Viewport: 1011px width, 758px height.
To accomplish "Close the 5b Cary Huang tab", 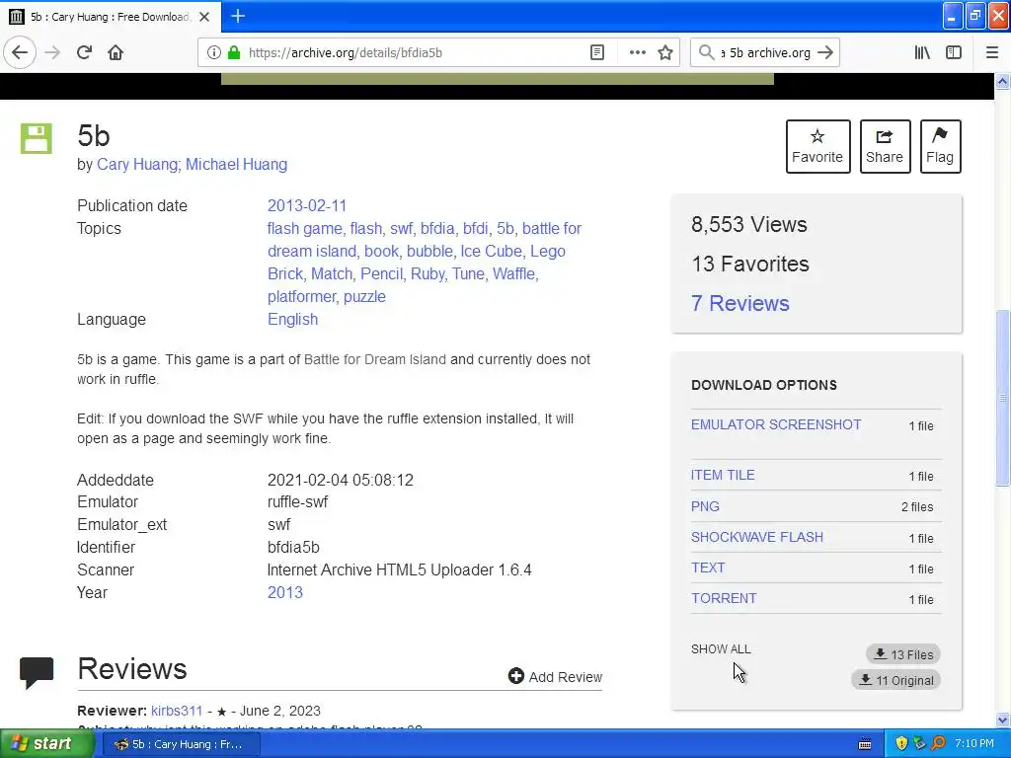I will (x=204, y=17).
